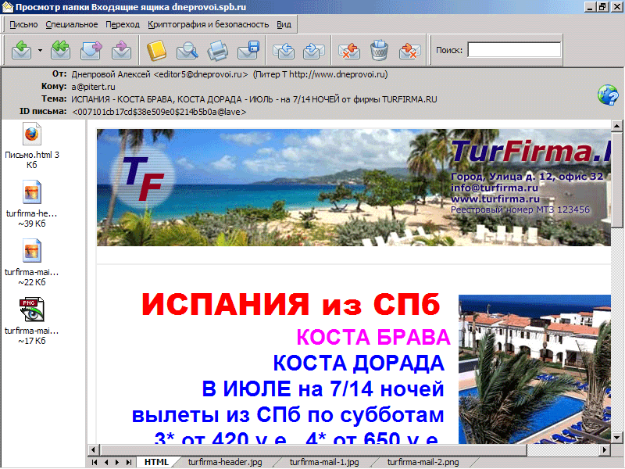Click the magnifier search-in-message icon
Viewport: 625px width, 469px height.
pyautogui.click(x=187, y=51)
